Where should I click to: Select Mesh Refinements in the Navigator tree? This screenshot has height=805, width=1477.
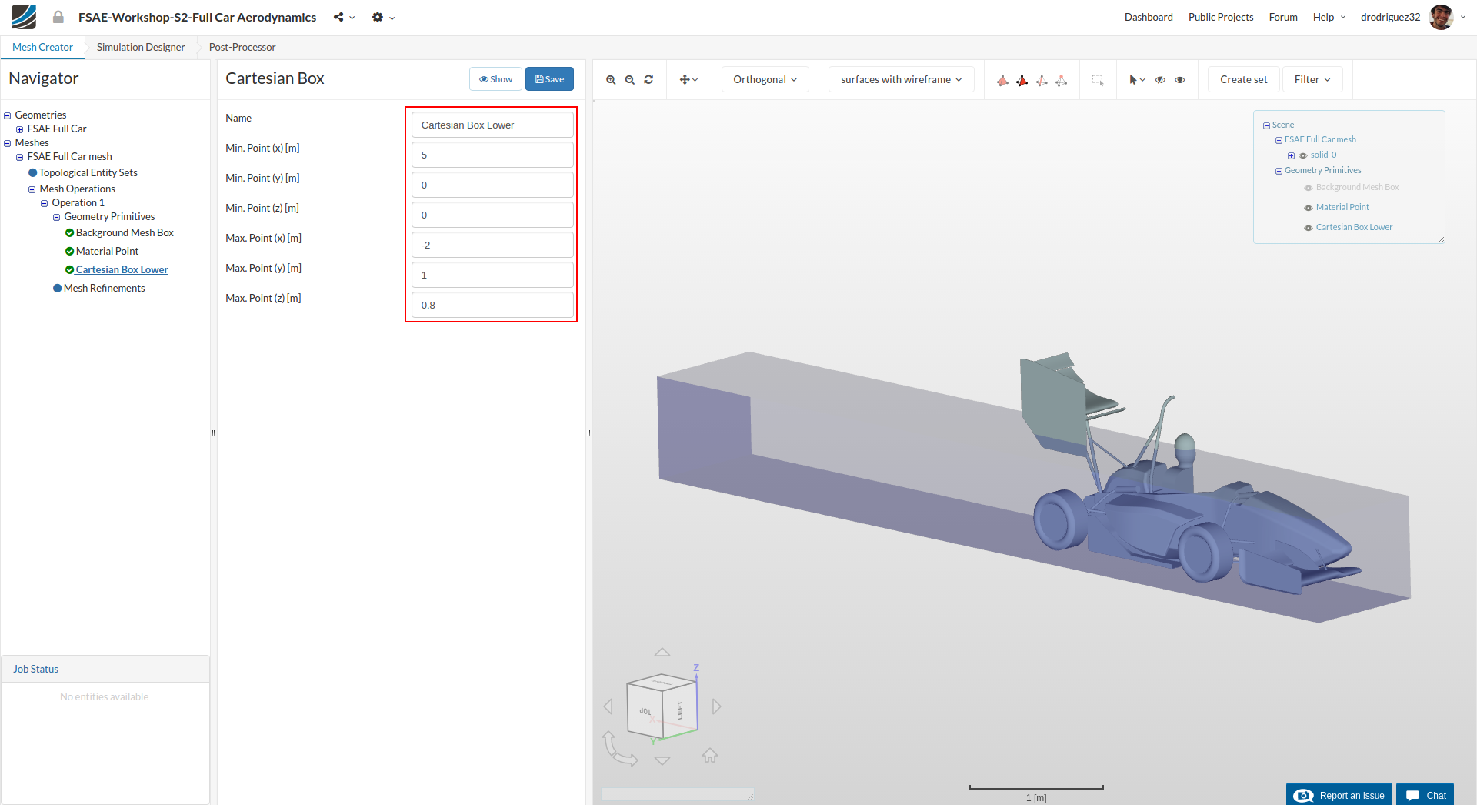point(104,288)
